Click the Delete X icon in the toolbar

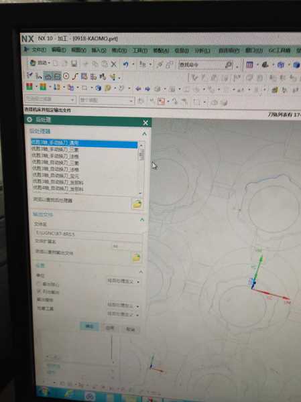click(114, 64)
